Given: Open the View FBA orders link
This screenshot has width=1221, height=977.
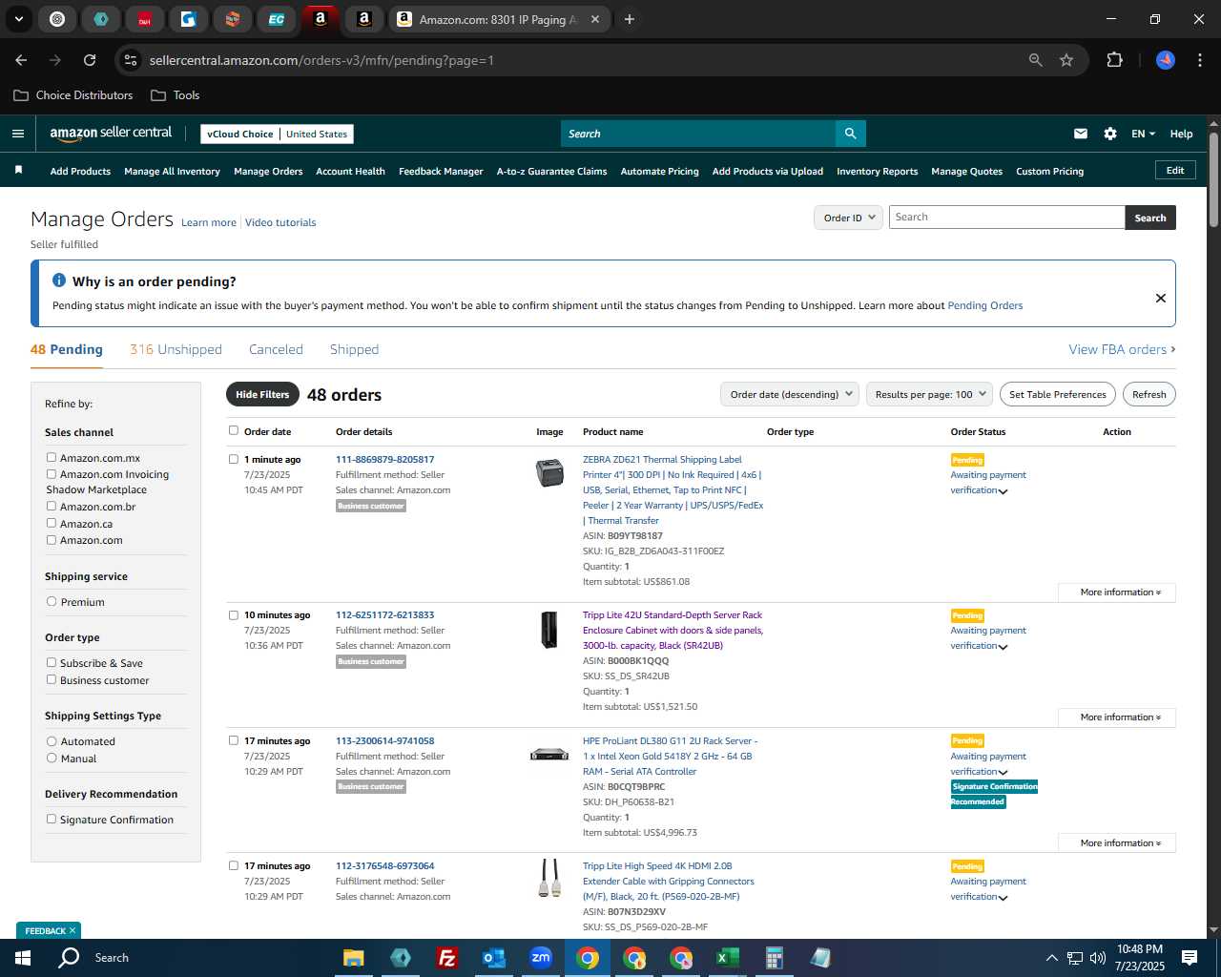Looking at the screenshot, I should click(x=1122, y=349).
